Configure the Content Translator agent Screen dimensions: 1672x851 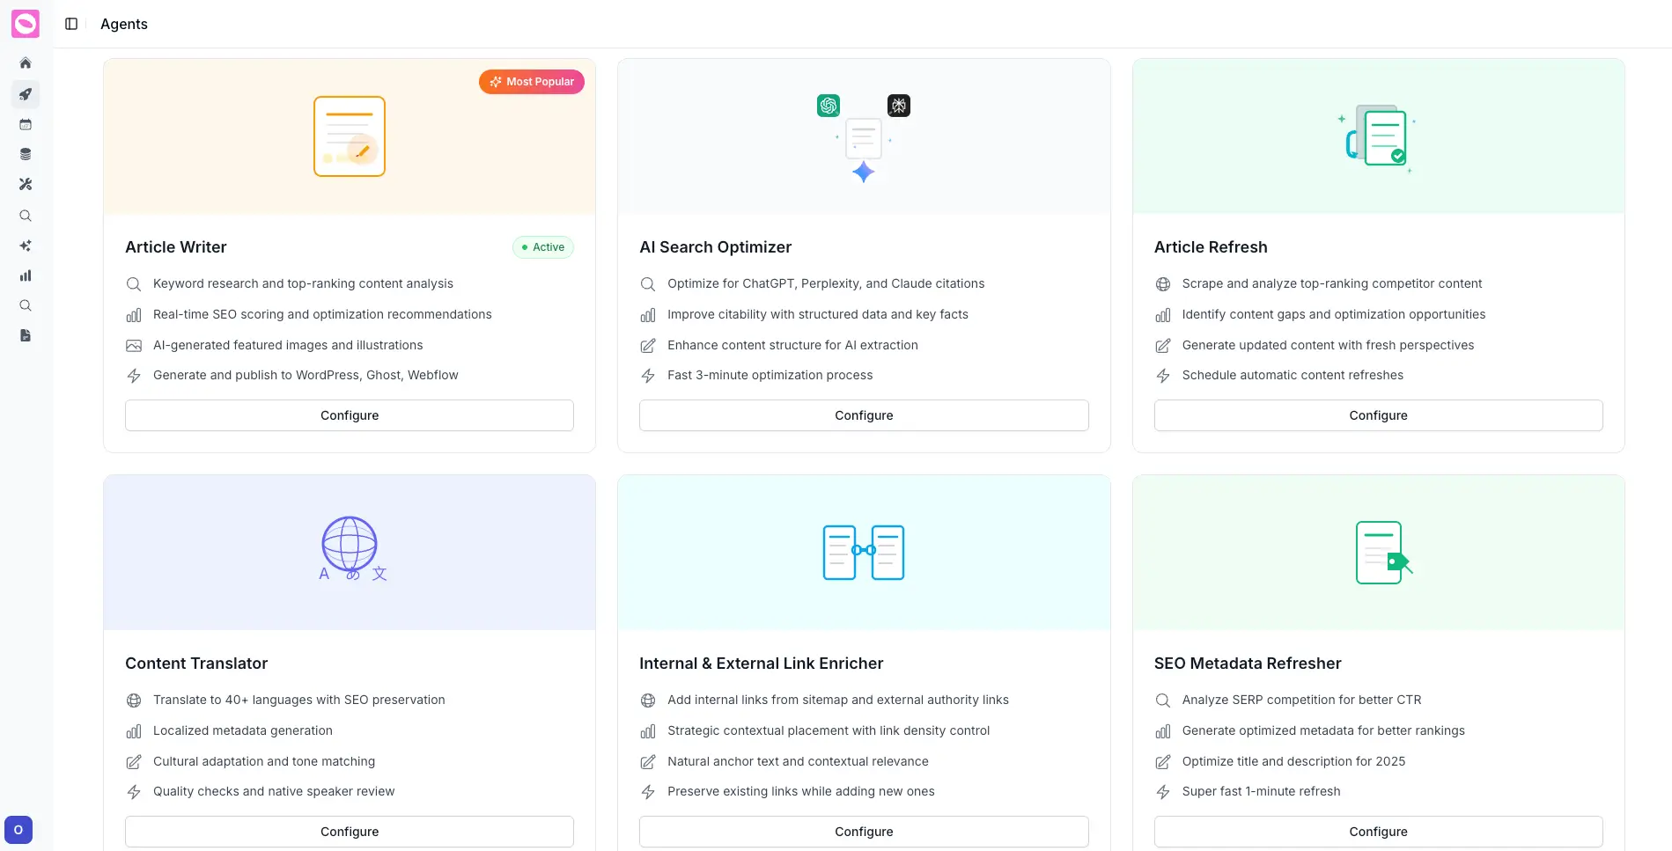click(x=350, y=832)
